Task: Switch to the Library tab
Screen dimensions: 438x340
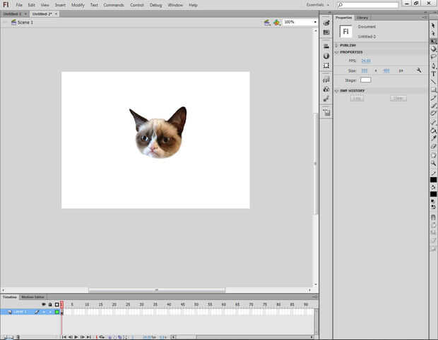Action: [x=362, y=18]
